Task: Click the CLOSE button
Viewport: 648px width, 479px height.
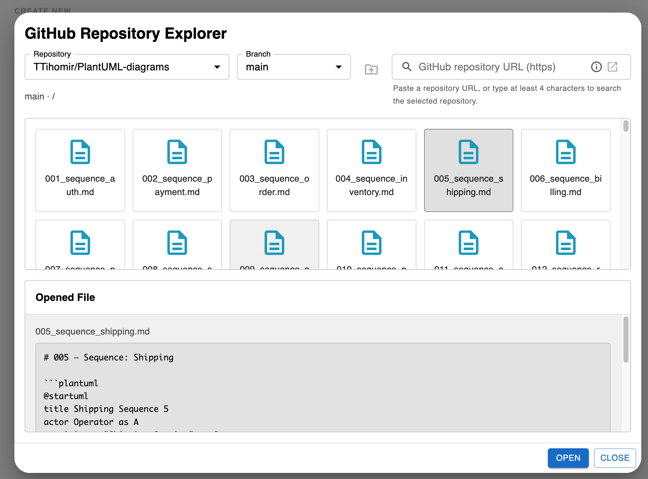Action: (615, 458)
